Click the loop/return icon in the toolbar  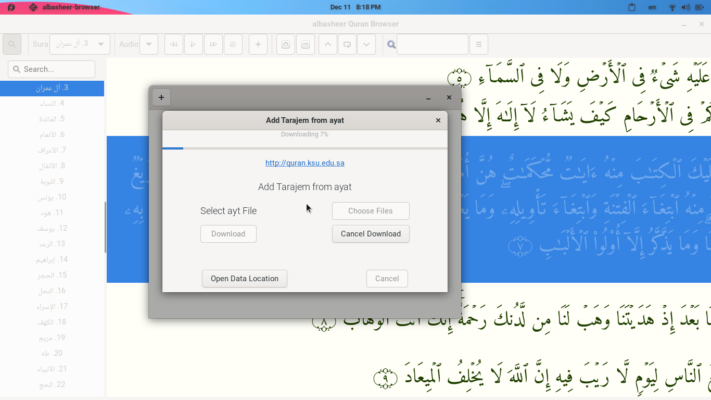coord(347,44)
